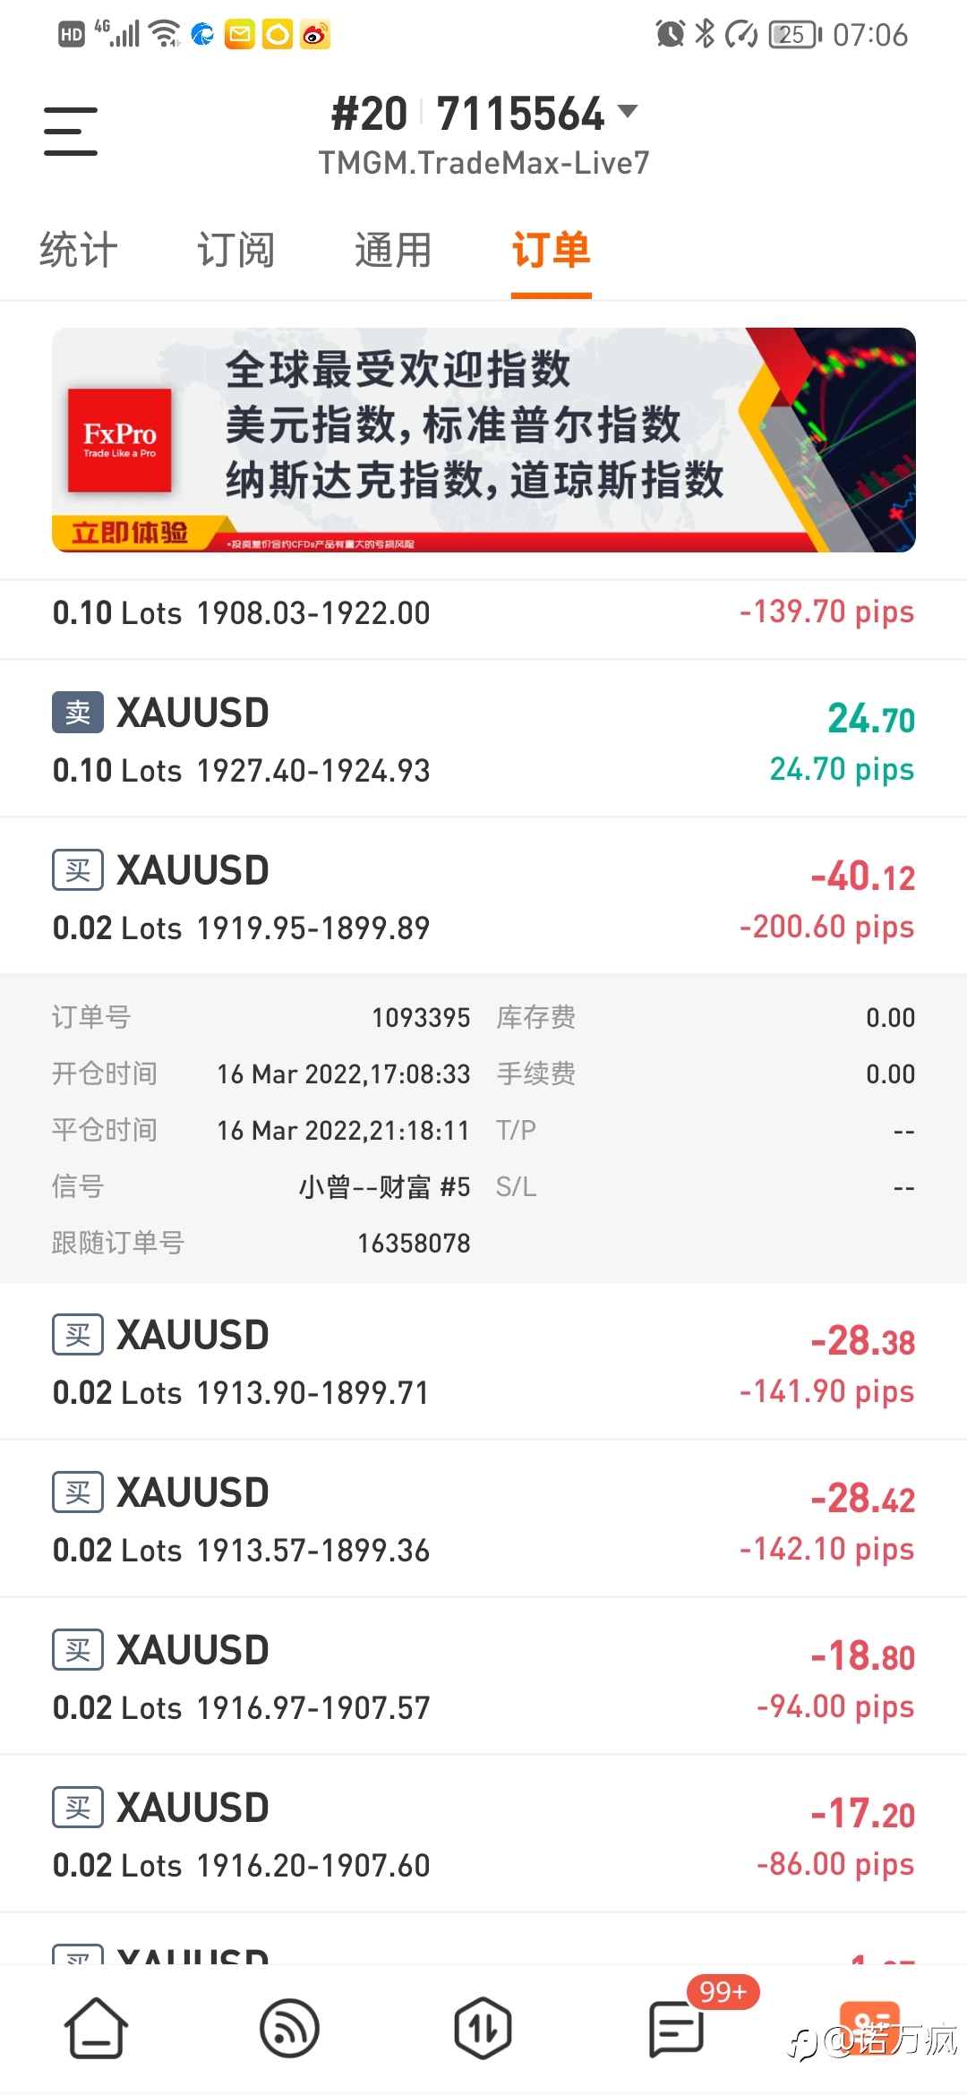967x2095 pixels.
Task: Open the hamburger side menu
Action: (x=71, y=131)
